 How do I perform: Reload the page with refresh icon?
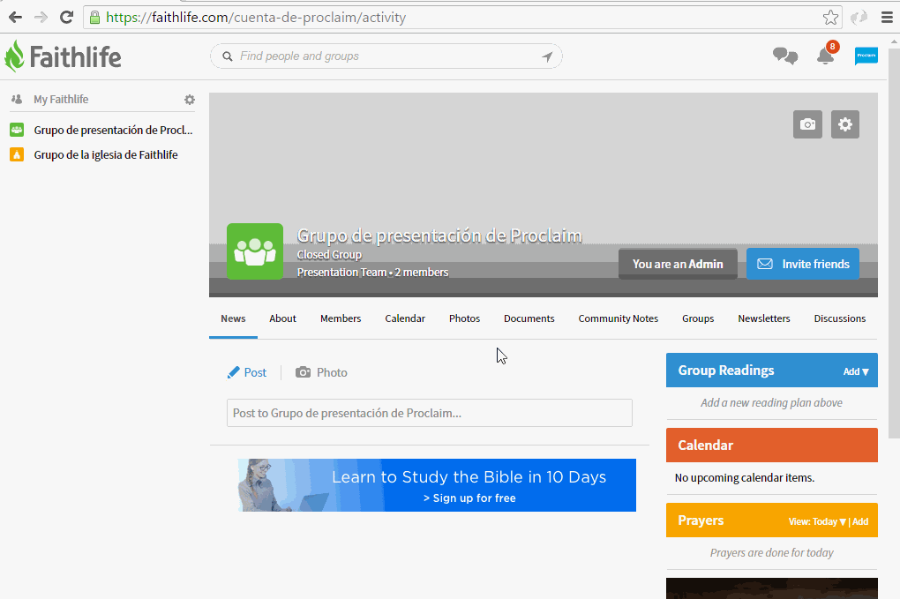click(x=66, y=18)
